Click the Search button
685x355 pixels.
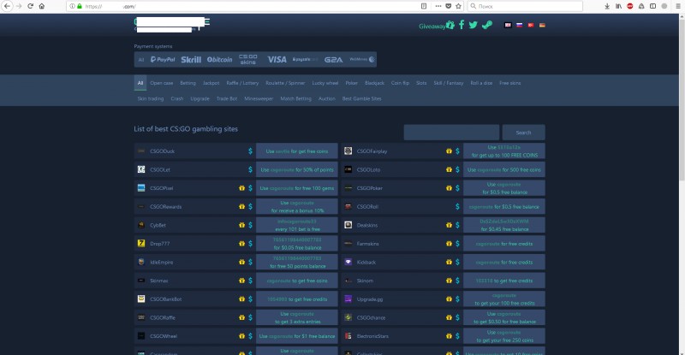point(523,133)
